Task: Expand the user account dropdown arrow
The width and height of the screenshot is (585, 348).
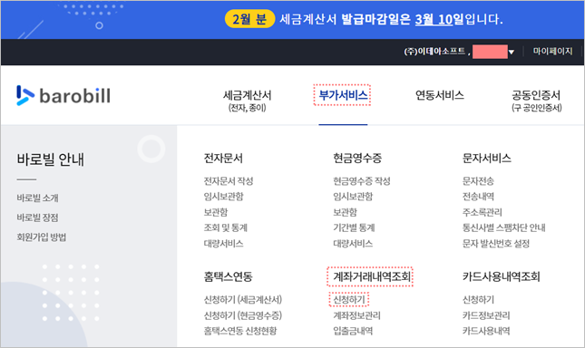Action: [512, 52]
